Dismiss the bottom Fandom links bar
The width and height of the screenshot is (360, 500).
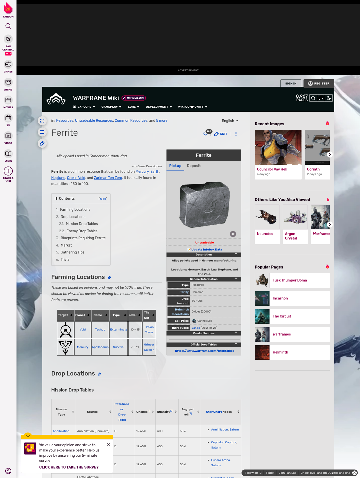tap(354, 473)
